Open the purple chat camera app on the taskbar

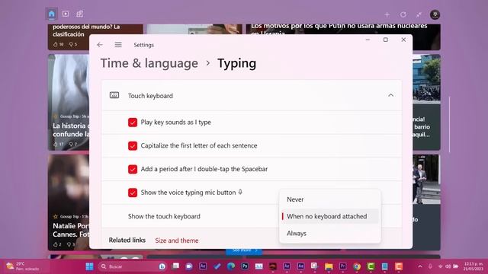click(x=189, y=266)
